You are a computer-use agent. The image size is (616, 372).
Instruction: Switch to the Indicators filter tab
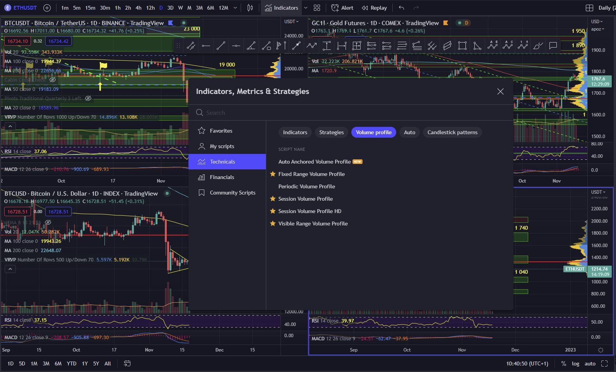click(295, 132)
